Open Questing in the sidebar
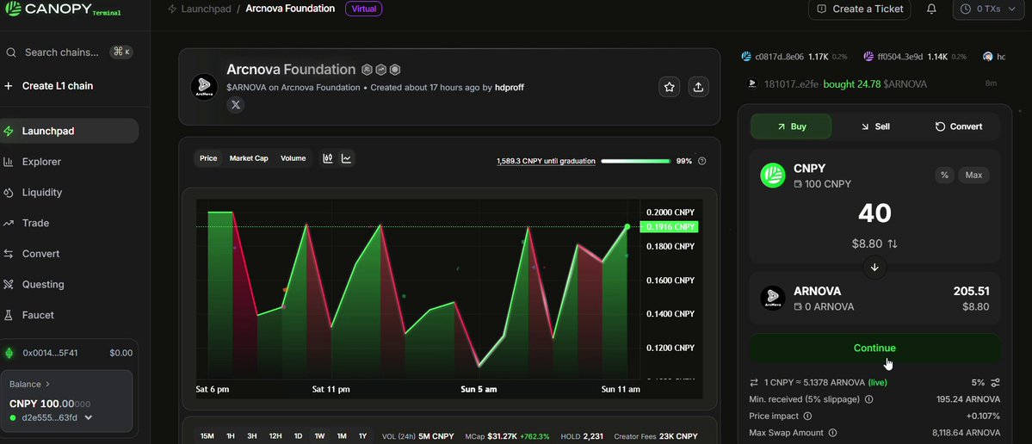Viewport: 1032px width, 444px height. point(34,284)
